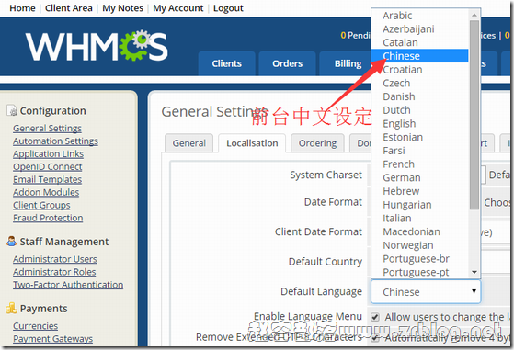This screenshot has height=350, width=514.
Task: Open My Notes link
Action: point(122,8)
